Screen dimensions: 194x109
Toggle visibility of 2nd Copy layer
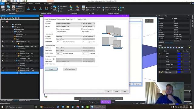(x=160, y=72)
